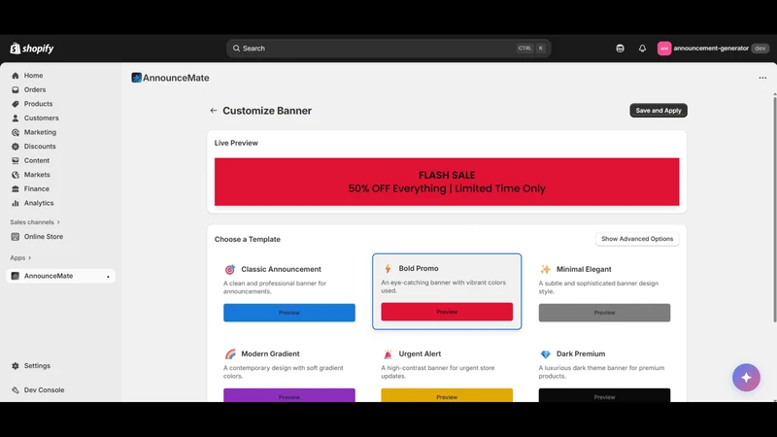This screenshot has width=777, height=437.
Task: Preview the Modern Gradient template
Action: [288, 395]
